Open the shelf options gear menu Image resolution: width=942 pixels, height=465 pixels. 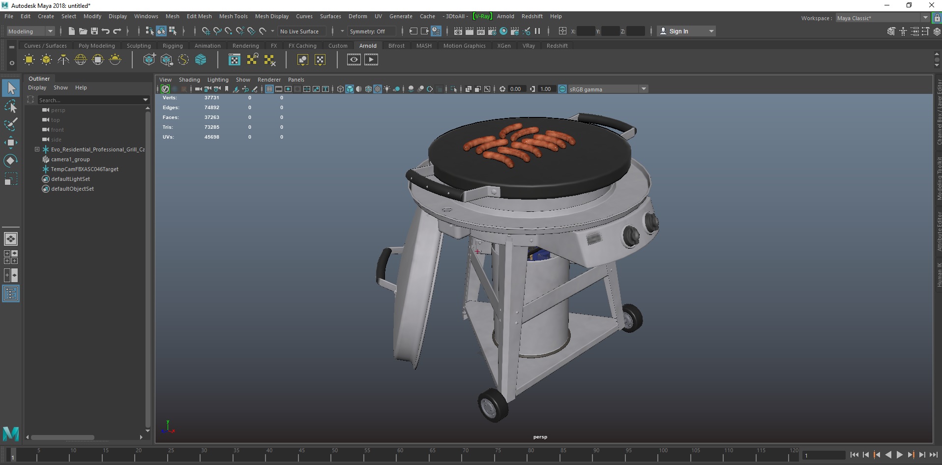coord(11,63)
